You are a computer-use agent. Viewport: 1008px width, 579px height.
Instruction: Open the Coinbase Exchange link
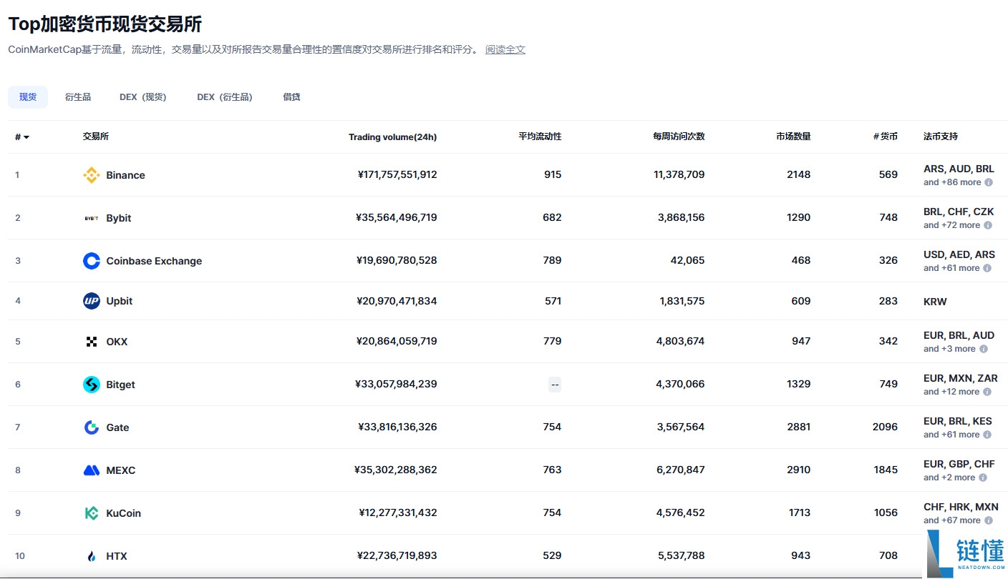click(x=154, y=261)
